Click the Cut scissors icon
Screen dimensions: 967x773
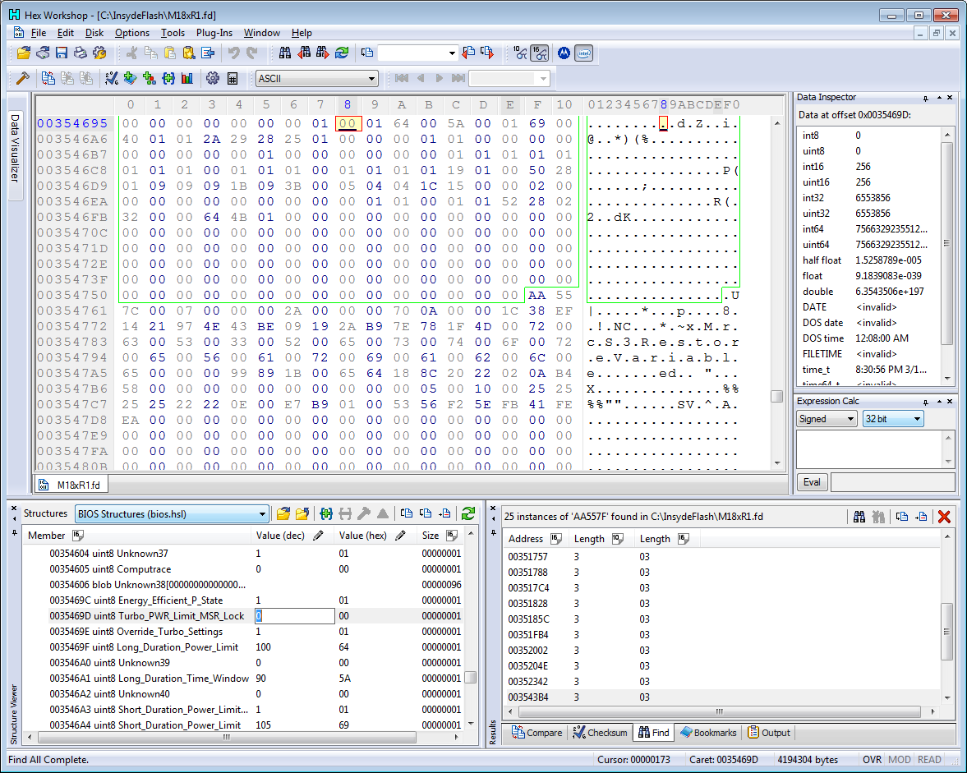(x=131, y=53)
